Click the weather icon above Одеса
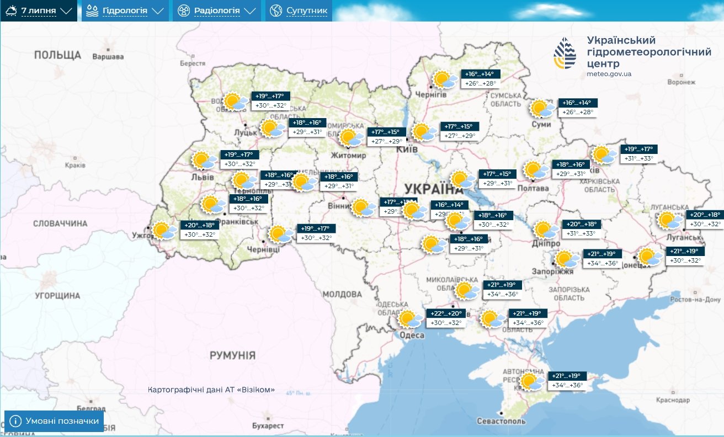 (411, 320)
